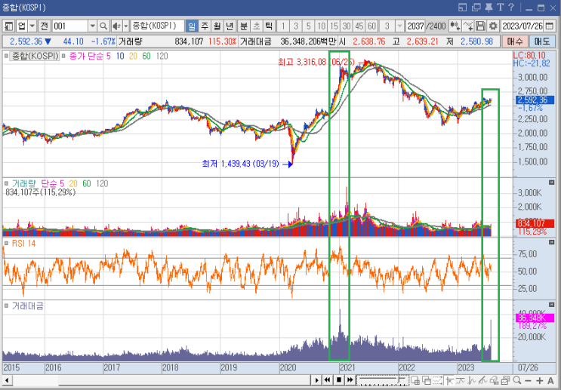The height and width of the screenshot is (390, 561).
Task: Click the cascade windows icon in title bar
Action: coord(476,7)
